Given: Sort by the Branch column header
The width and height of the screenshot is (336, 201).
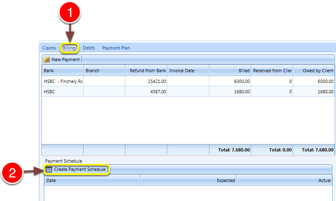Looking at the screenshot, I should coord(104,71).
